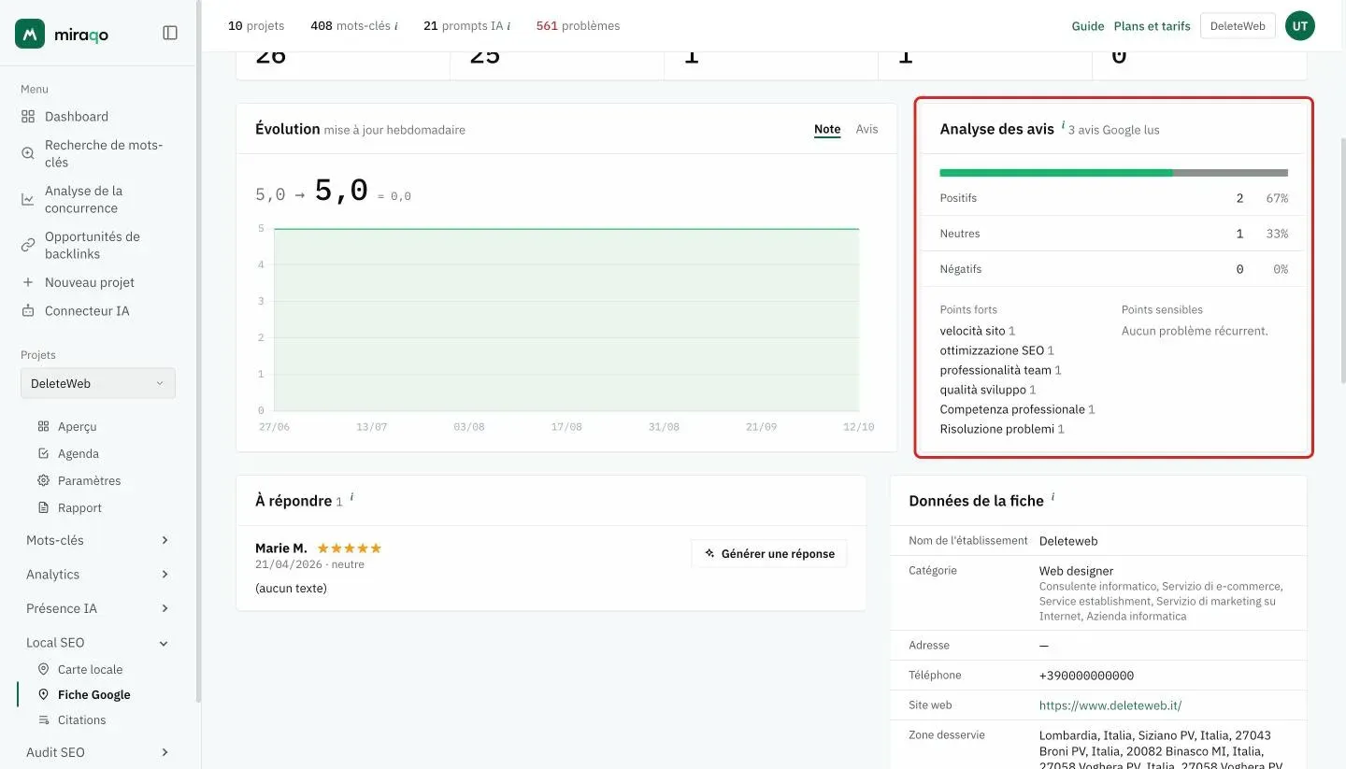This screenshot has width=1346, height=769.
Task: Open the https://www.deleteweb.it/ website link
Action: click(1110, 705)
